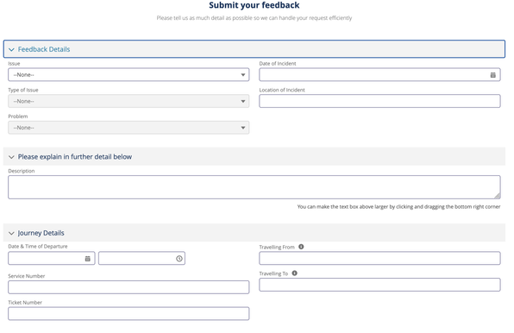Collapse the Feedback Details section
The width and height of the screenshot is (514, 333).
coord(254,49)
